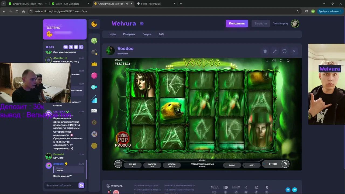Image resolution: width=345 pixels, height=194 pixels.
Task: Open the gold coin game icon
Action: tap(94, 146)
